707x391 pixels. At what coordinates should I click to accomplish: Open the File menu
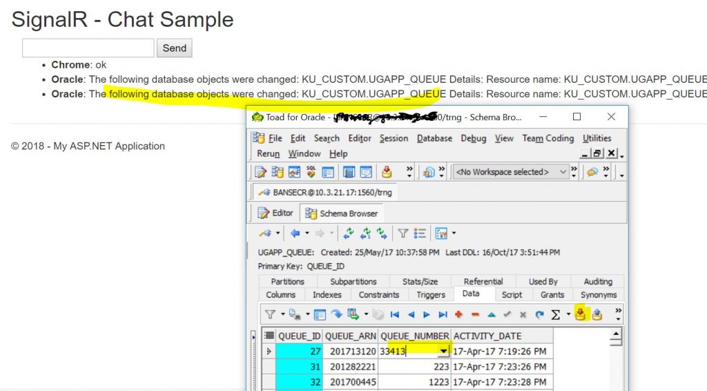point(275,138)
